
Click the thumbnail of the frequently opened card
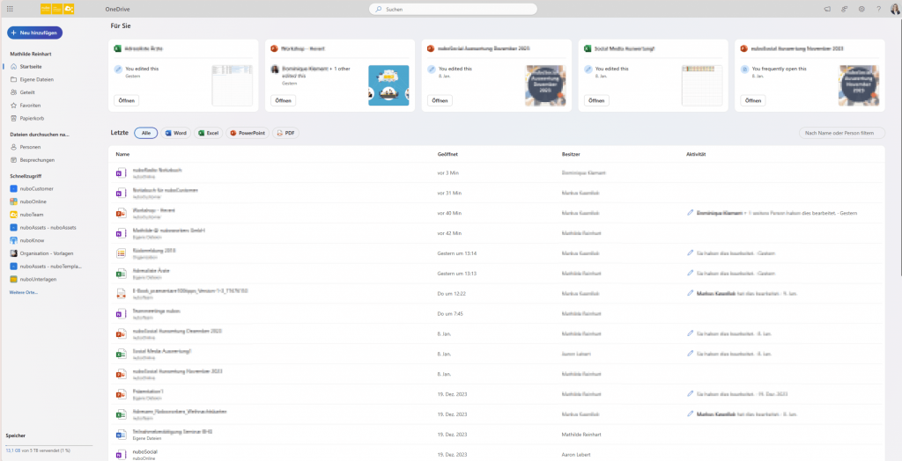tap(859, 85)
